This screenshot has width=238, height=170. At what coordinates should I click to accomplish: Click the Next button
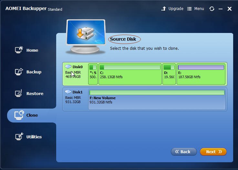point(213,152)
